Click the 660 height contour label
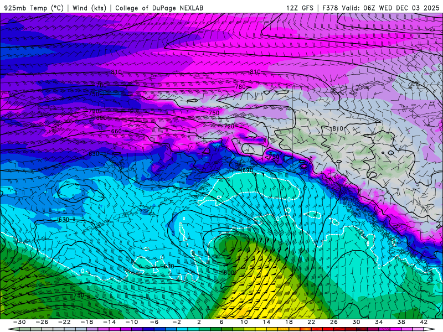443x332 pixels. (116, 131)
